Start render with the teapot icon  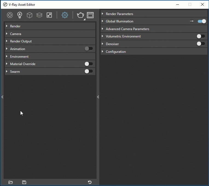tap(80, 15)
